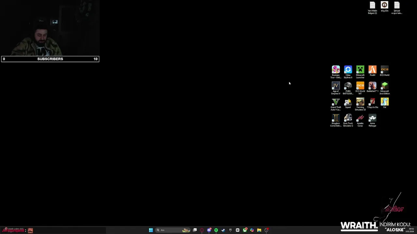
Task: Select the Minecraft Launcher desktop shortcut
Action: [x=360, y=72]
